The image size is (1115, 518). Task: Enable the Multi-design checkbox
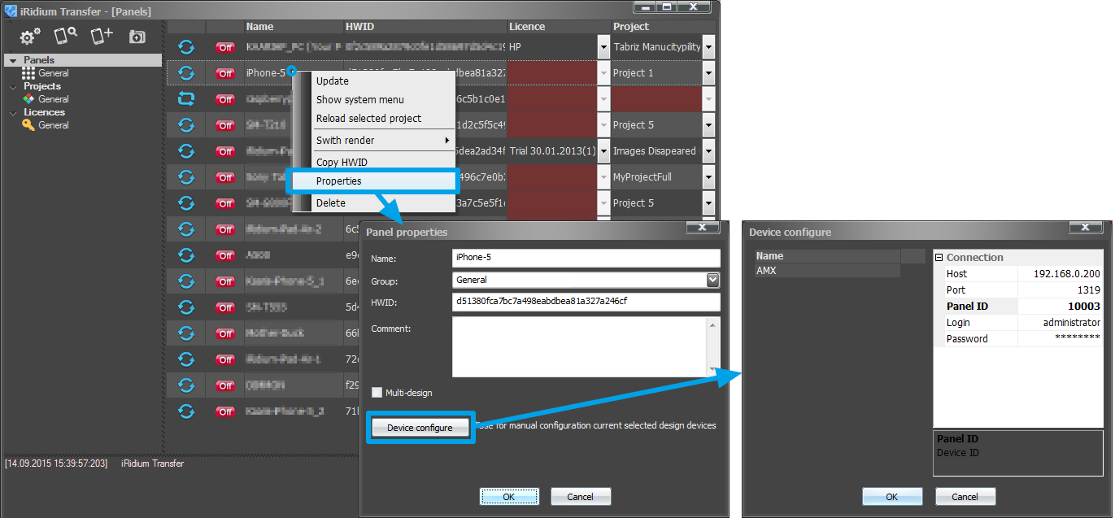(x=377, y=392)
